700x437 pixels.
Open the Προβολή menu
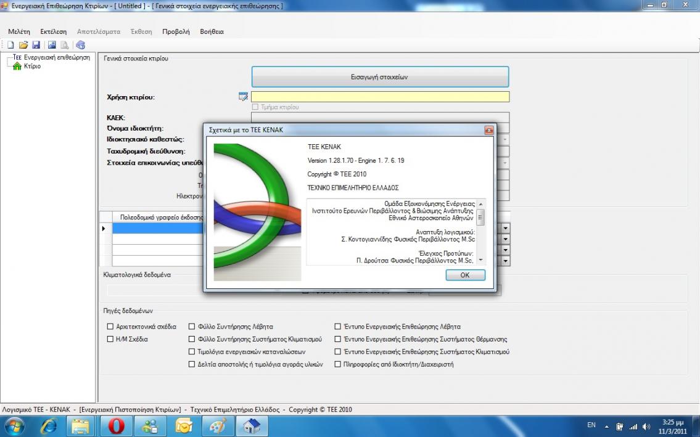pyautogui.click(x=176, y=31)
